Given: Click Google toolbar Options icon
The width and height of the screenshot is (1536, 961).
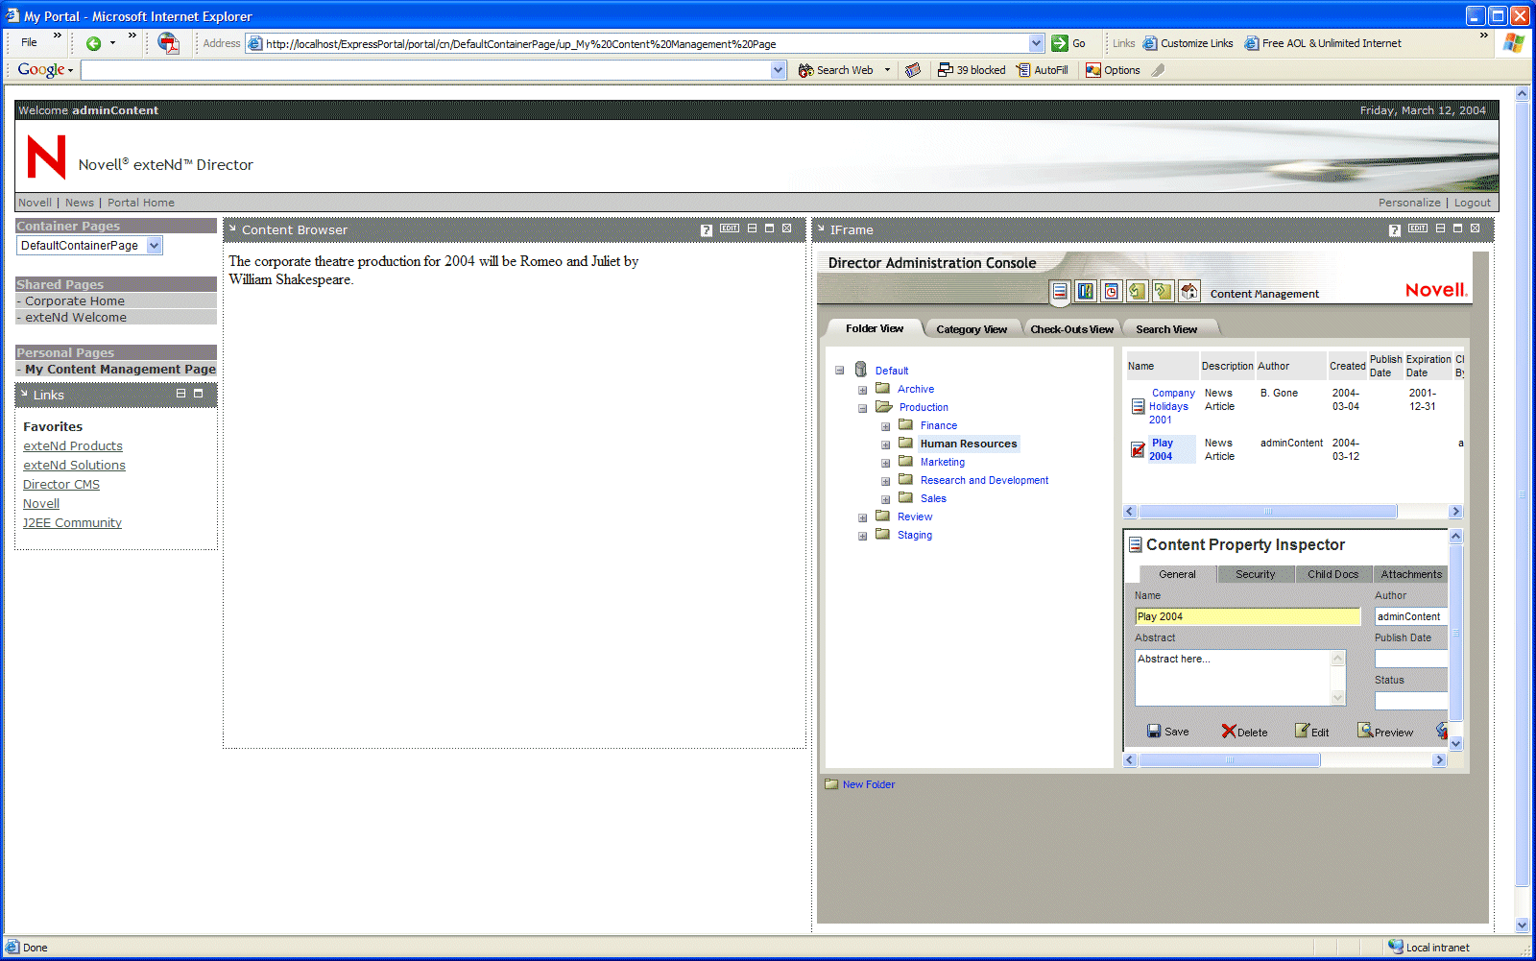Looking at the screenshot, I should tap(1093, 70).
